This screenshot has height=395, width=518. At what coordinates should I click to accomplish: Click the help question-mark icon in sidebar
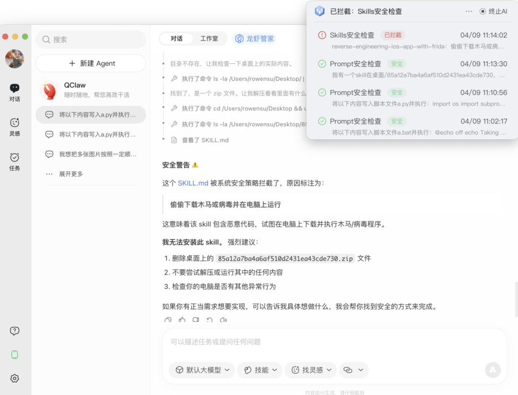coord(14,331)
